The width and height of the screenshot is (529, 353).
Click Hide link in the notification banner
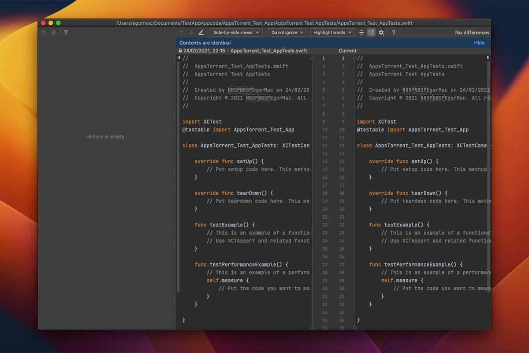[479, 43]
